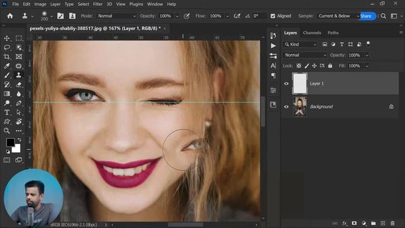Set the foreground color swatch
The image size is (405, 228).
[10, 142]
